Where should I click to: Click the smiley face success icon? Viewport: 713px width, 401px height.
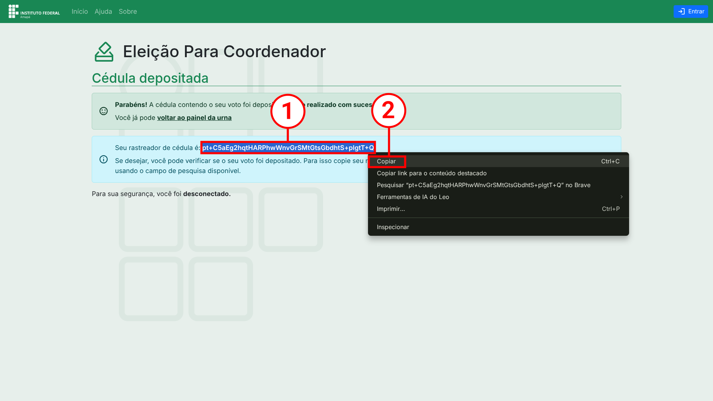point(104,111)
